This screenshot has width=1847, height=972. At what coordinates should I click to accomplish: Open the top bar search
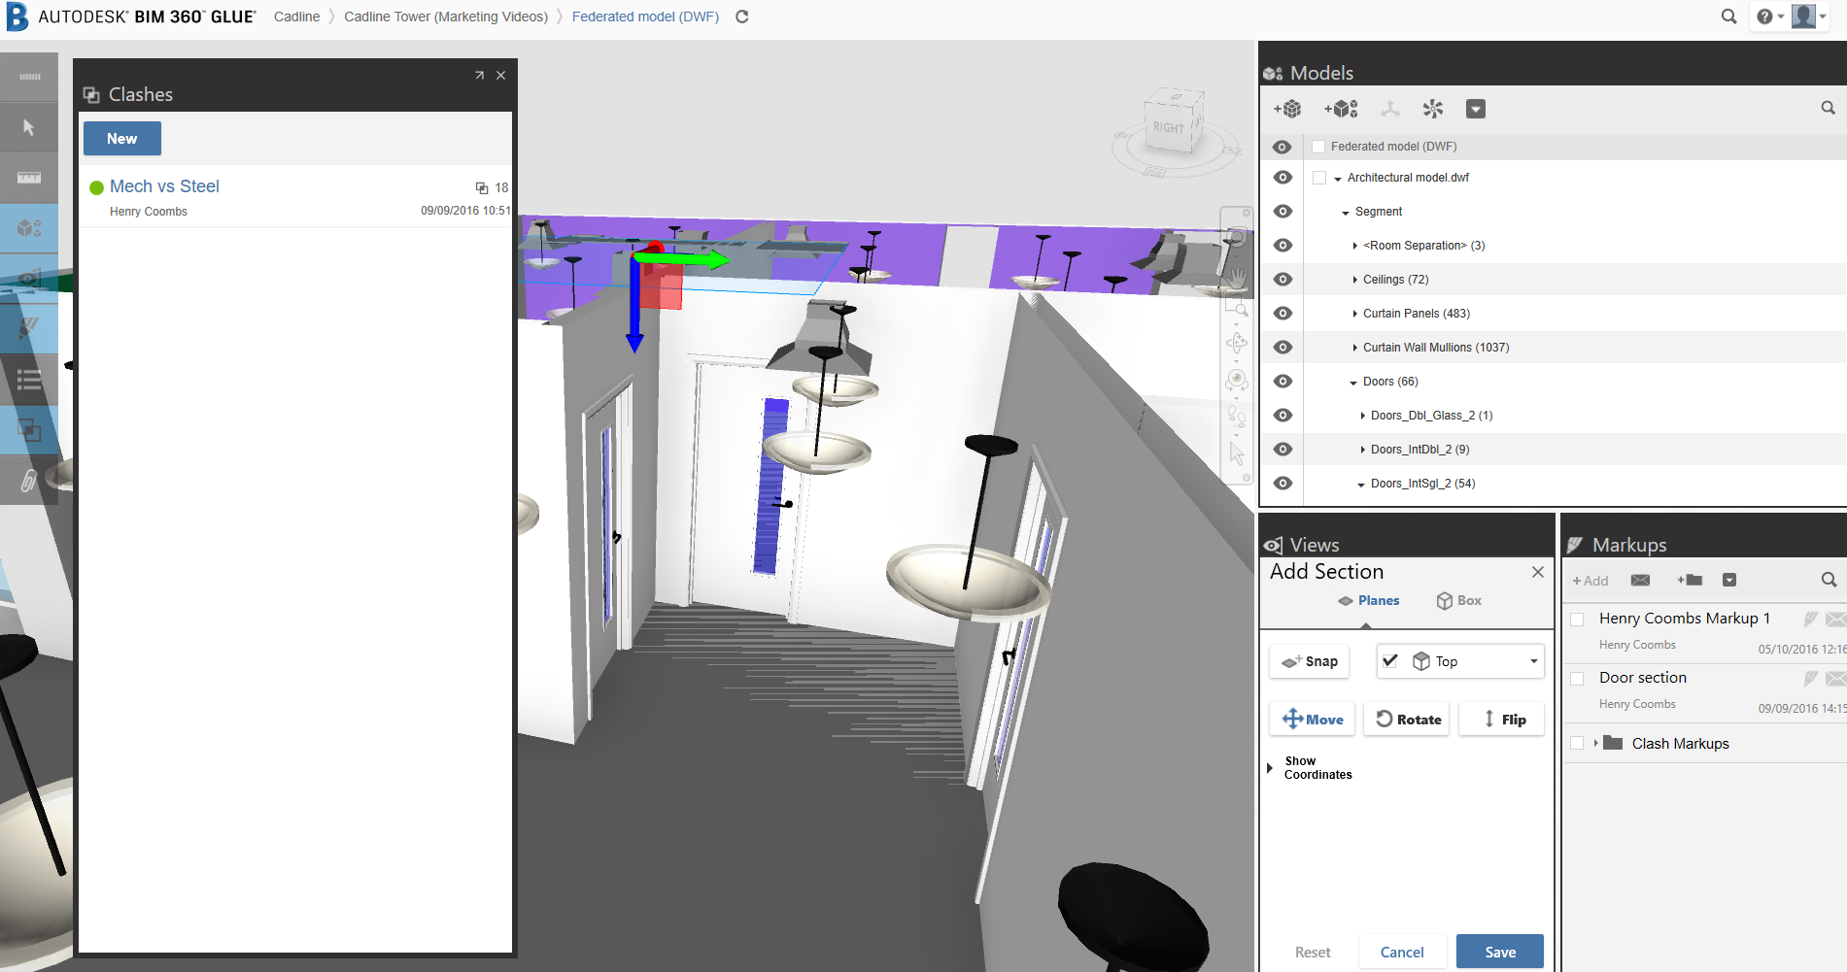point(1728,17)
